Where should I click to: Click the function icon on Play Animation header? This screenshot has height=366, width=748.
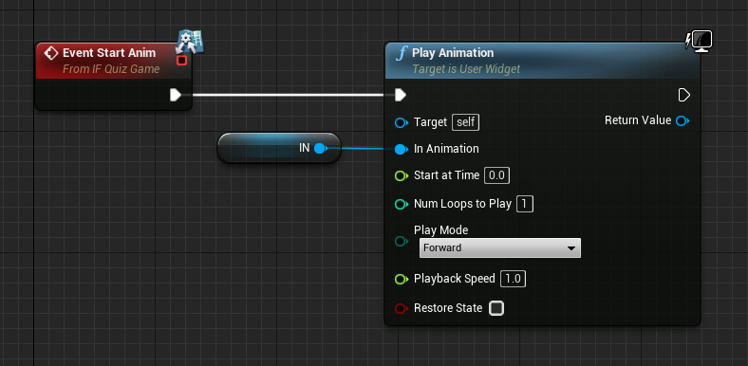click(402, 53)
